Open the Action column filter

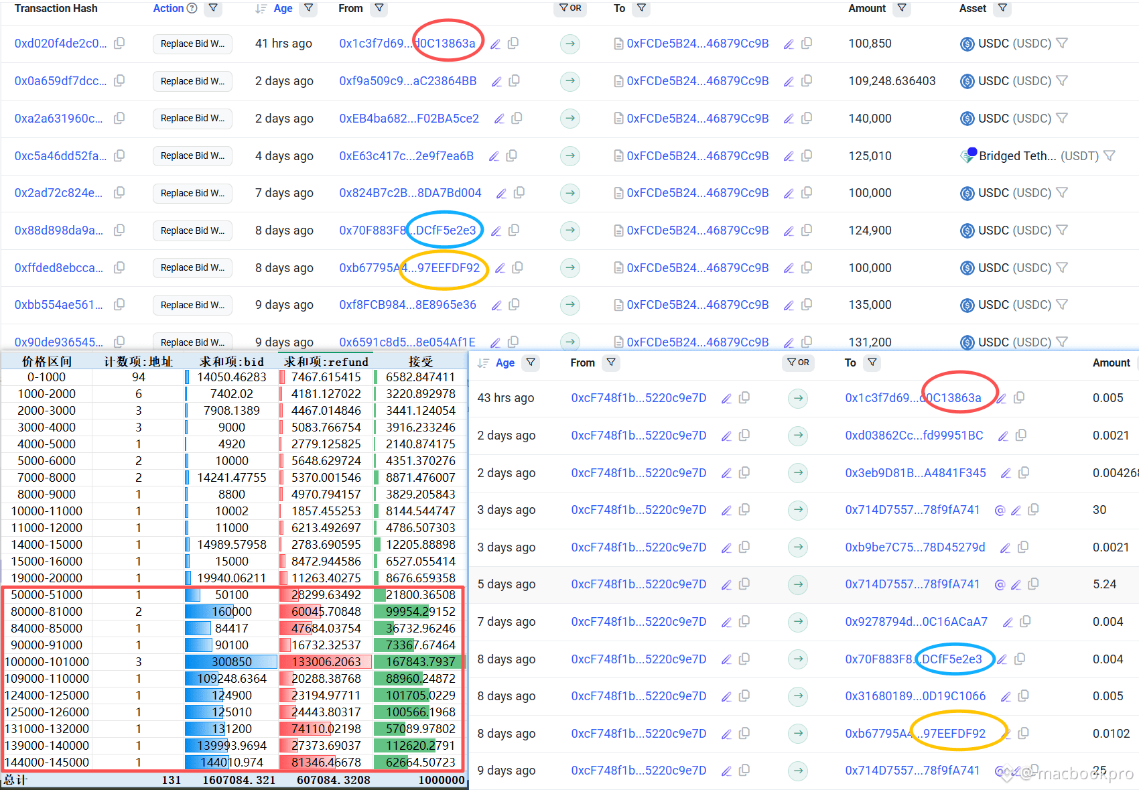[x=213, y=8]
